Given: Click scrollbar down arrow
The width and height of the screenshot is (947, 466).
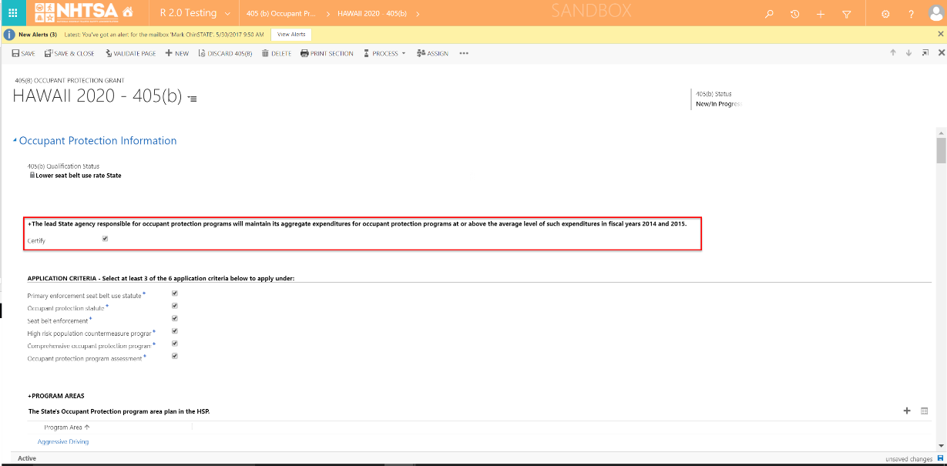Looking at the screenshot, I should click(x=941, y=446).
